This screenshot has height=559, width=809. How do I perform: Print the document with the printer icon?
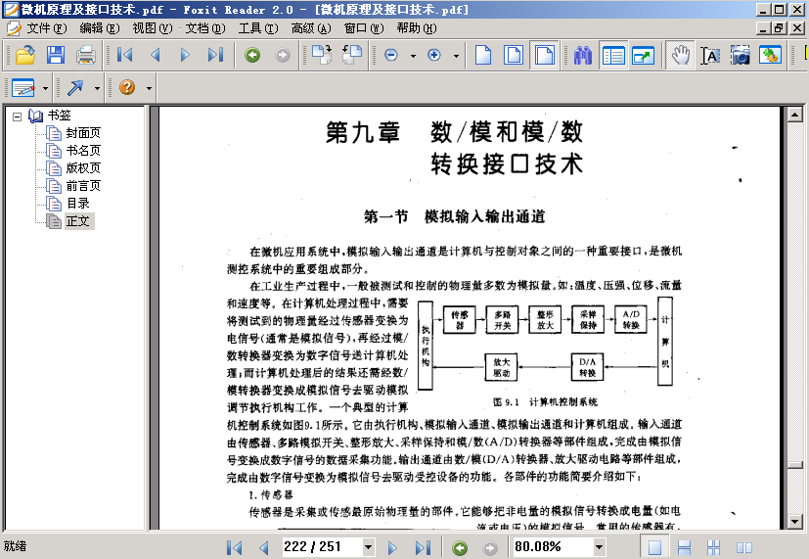pyautogui.click(x=86, y=55)
